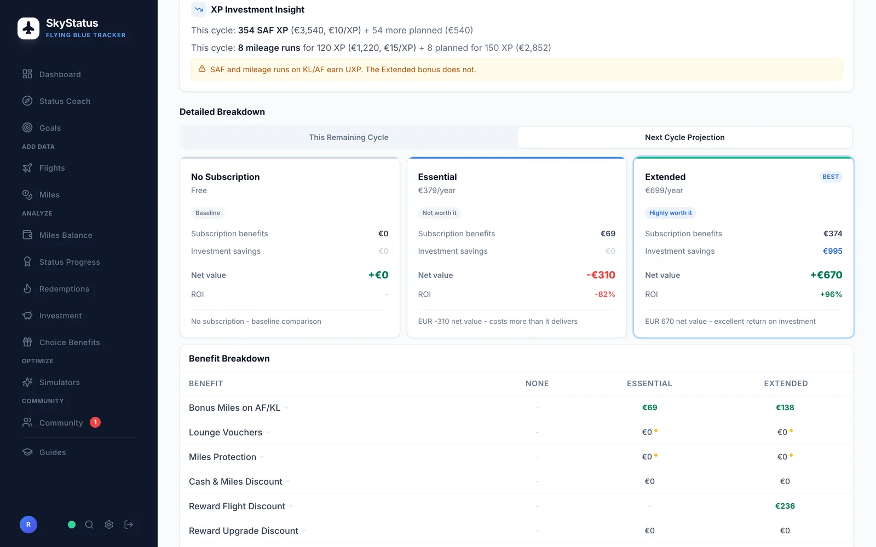
Task: Click Extended Reward Flight Discount €236
Action: pos(785,506)
